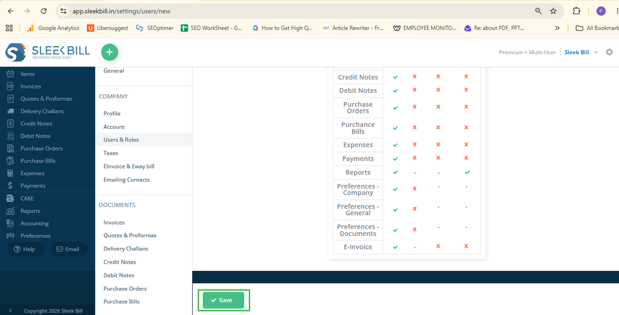Image resolution: width=619 pixels, height=315 pixels.
Task: Select Taxes settings
Action: click(x=111, y=153)
